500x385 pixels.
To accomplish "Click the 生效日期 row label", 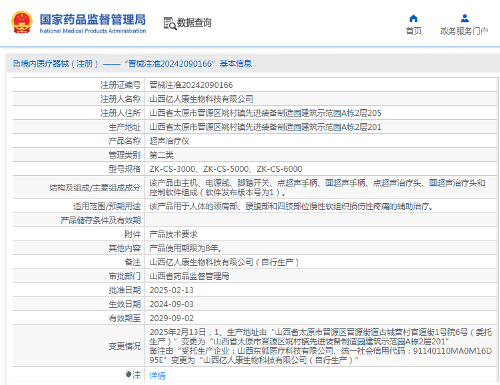I will click(125, 304).
